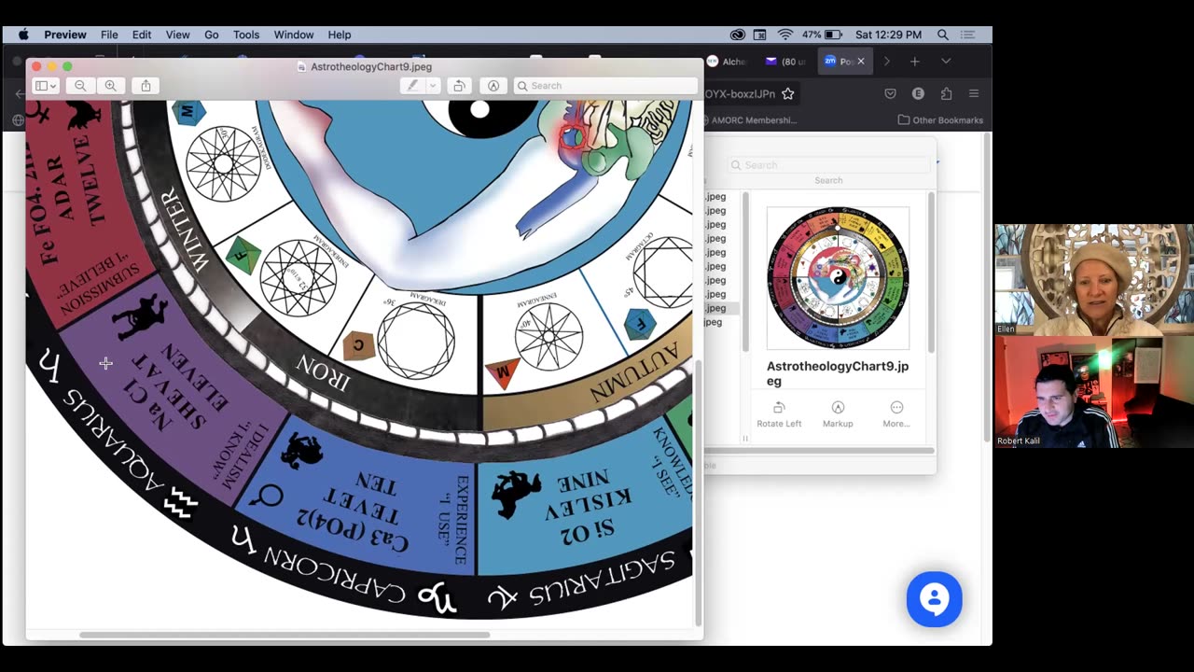Click the WINTER label on the chart
Screen dimensions: 1194x672
click(186, 231)
